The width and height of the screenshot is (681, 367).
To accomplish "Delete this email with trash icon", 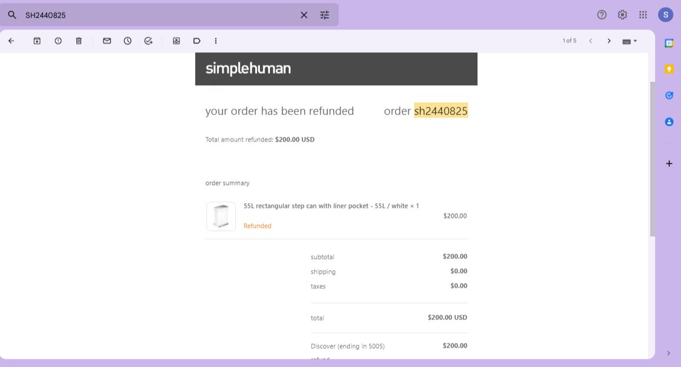I will pyautogui.click(x=79, y=41).
